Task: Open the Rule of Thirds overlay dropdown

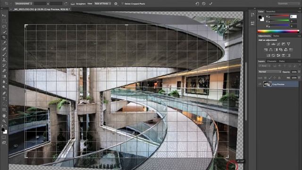Action: point(103,4)
